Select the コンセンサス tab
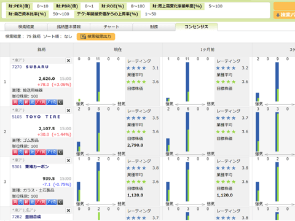This screenshot has width=295, height=221. tap(197, 27)
